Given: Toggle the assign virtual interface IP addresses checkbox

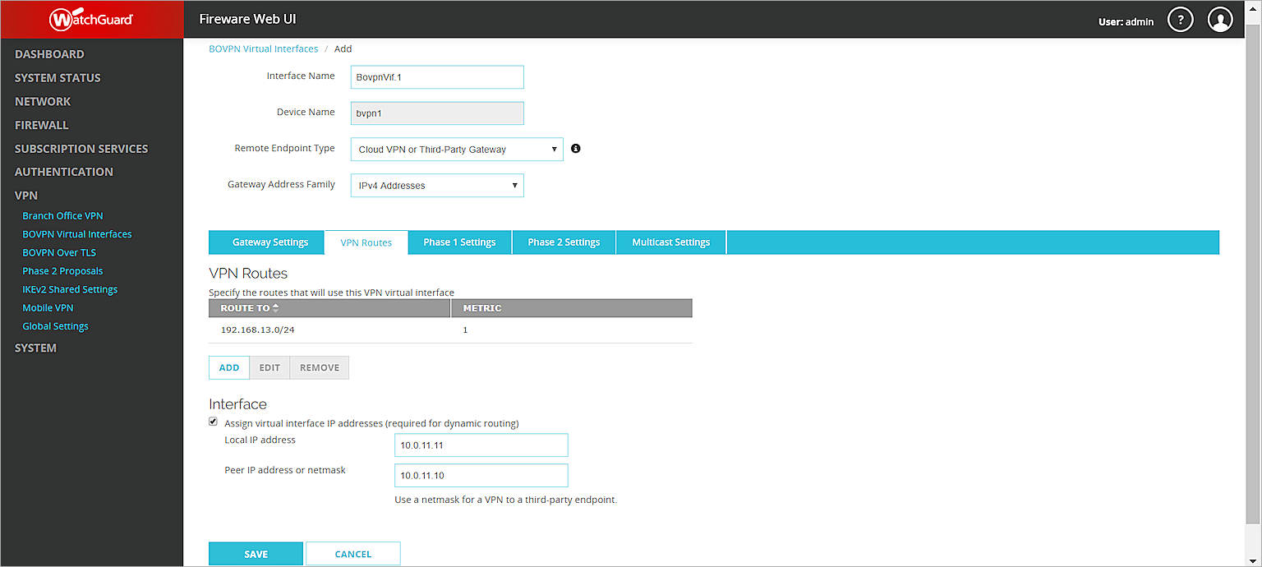Looking at the screenshot, I should pyautogui.click(x=213, y=421).
